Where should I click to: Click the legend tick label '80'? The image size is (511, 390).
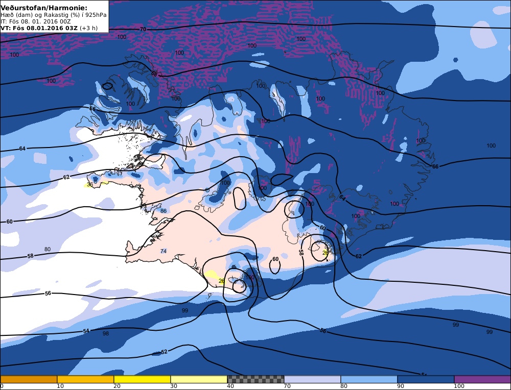[344, 386]
